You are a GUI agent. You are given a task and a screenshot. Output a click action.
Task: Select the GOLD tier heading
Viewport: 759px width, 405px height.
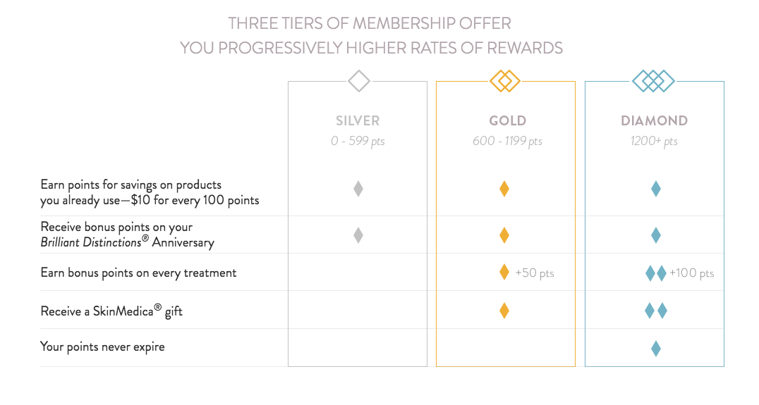tap(507, 121)
